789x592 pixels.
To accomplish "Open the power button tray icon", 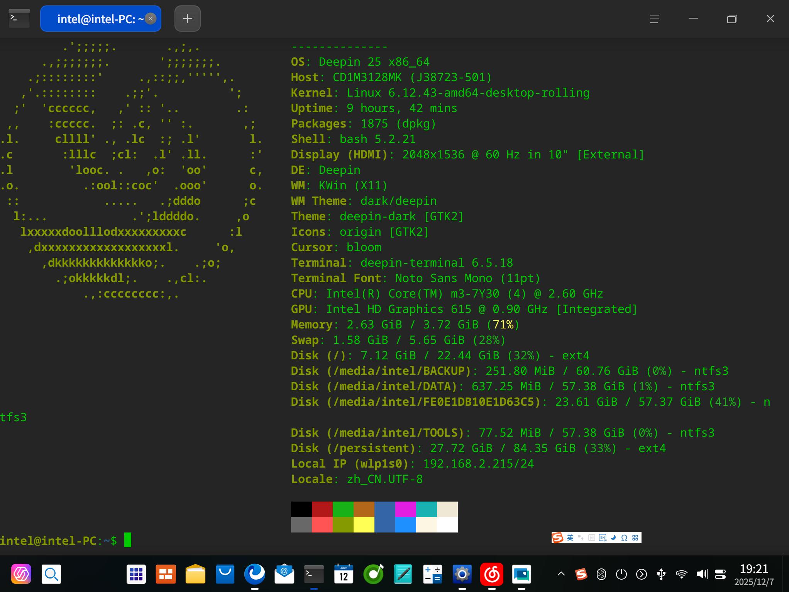I will (621, 574).
